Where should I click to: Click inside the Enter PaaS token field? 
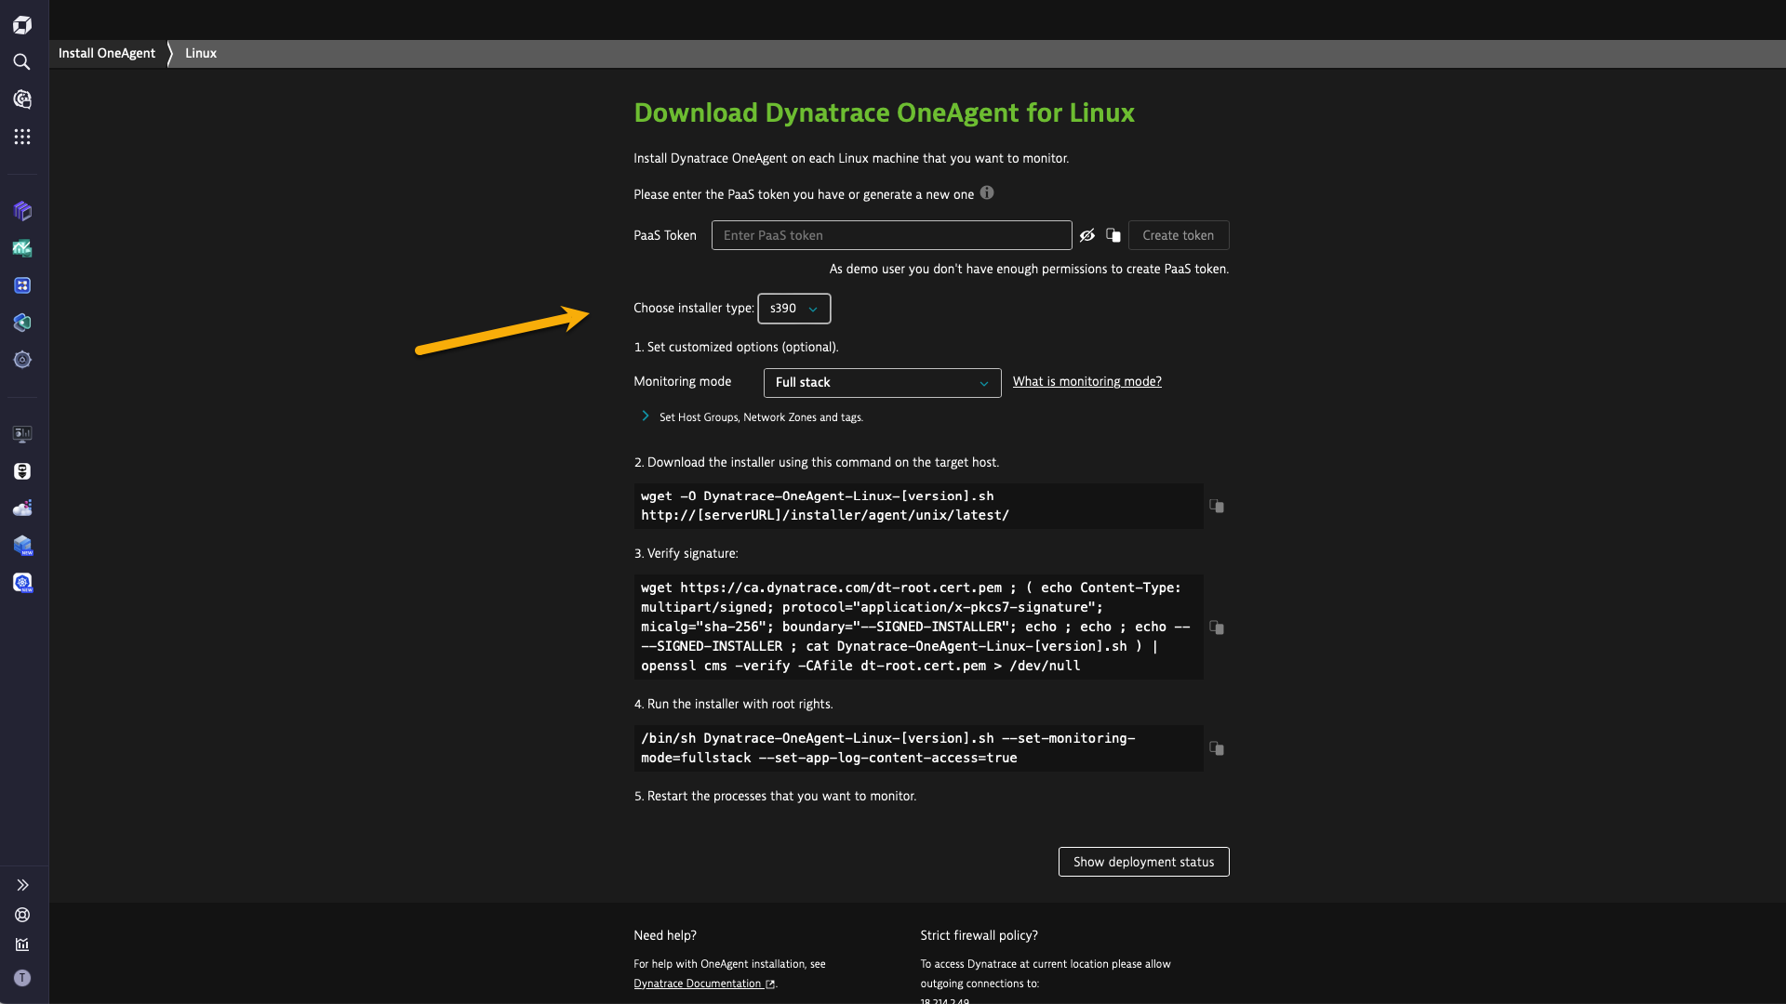(x=890, y=235)
